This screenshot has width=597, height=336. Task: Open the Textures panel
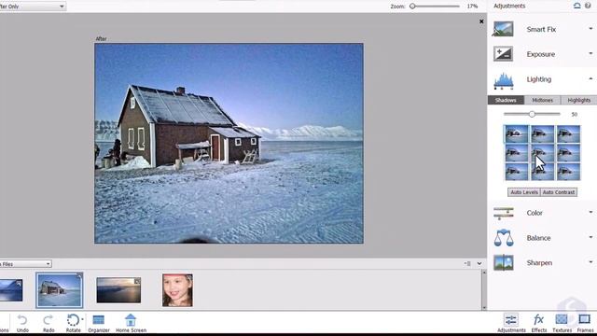[562, 323]
